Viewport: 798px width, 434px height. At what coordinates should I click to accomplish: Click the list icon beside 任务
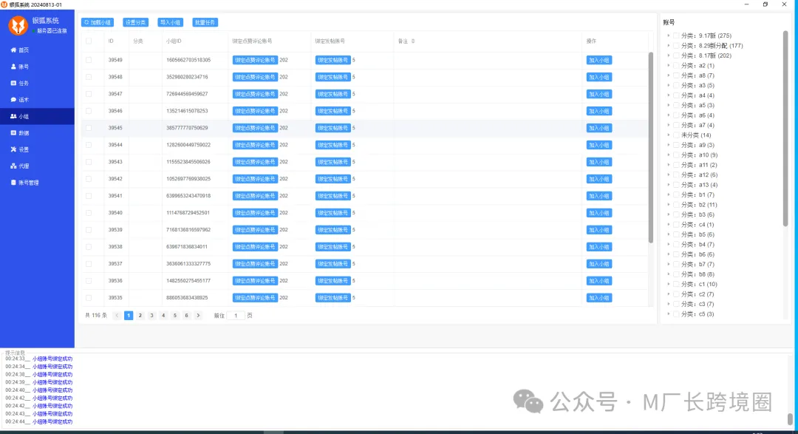(14, 83)
